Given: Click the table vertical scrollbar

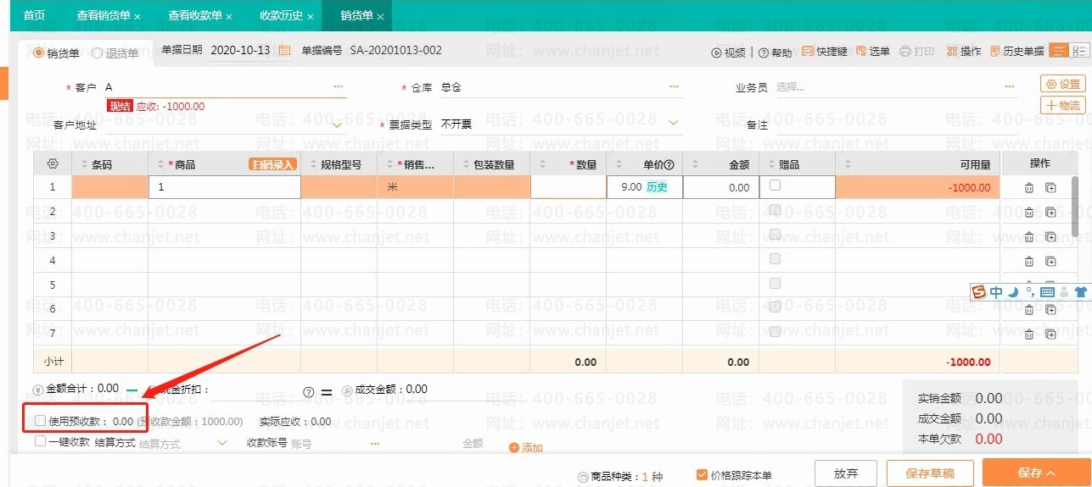Looking at the screenshot, I should coord(1075,208).
